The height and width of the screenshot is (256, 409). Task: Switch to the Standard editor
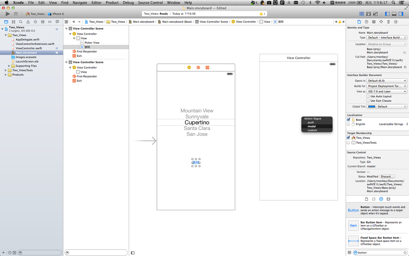pos(362,14)
